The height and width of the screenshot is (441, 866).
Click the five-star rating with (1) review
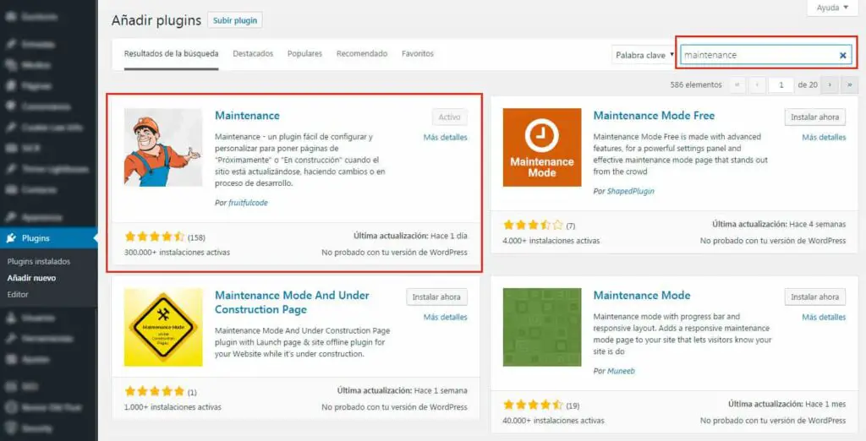point(155,391)
